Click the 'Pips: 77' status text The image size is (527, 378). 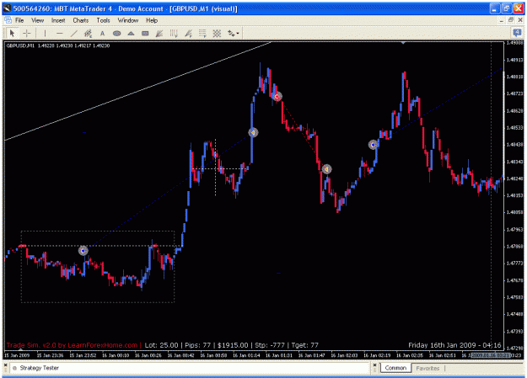tap(197, 345)
